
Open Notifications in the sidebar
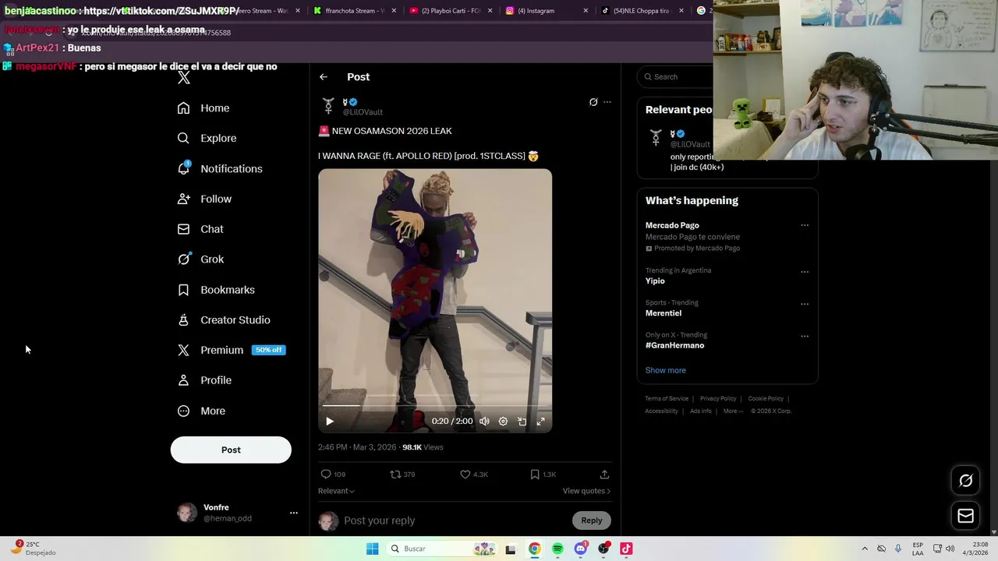[220, 168]
